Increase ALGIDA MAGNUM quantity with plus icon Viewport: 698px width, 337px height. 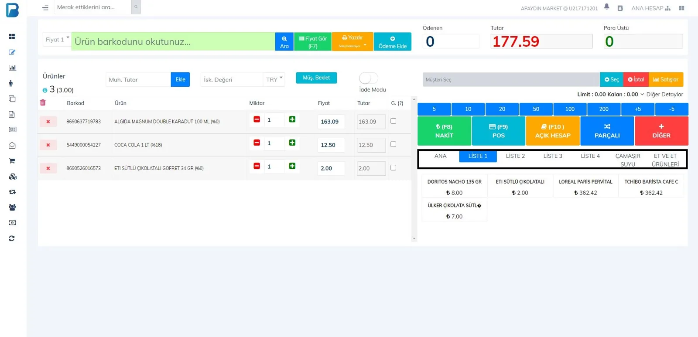pos(292,119)
